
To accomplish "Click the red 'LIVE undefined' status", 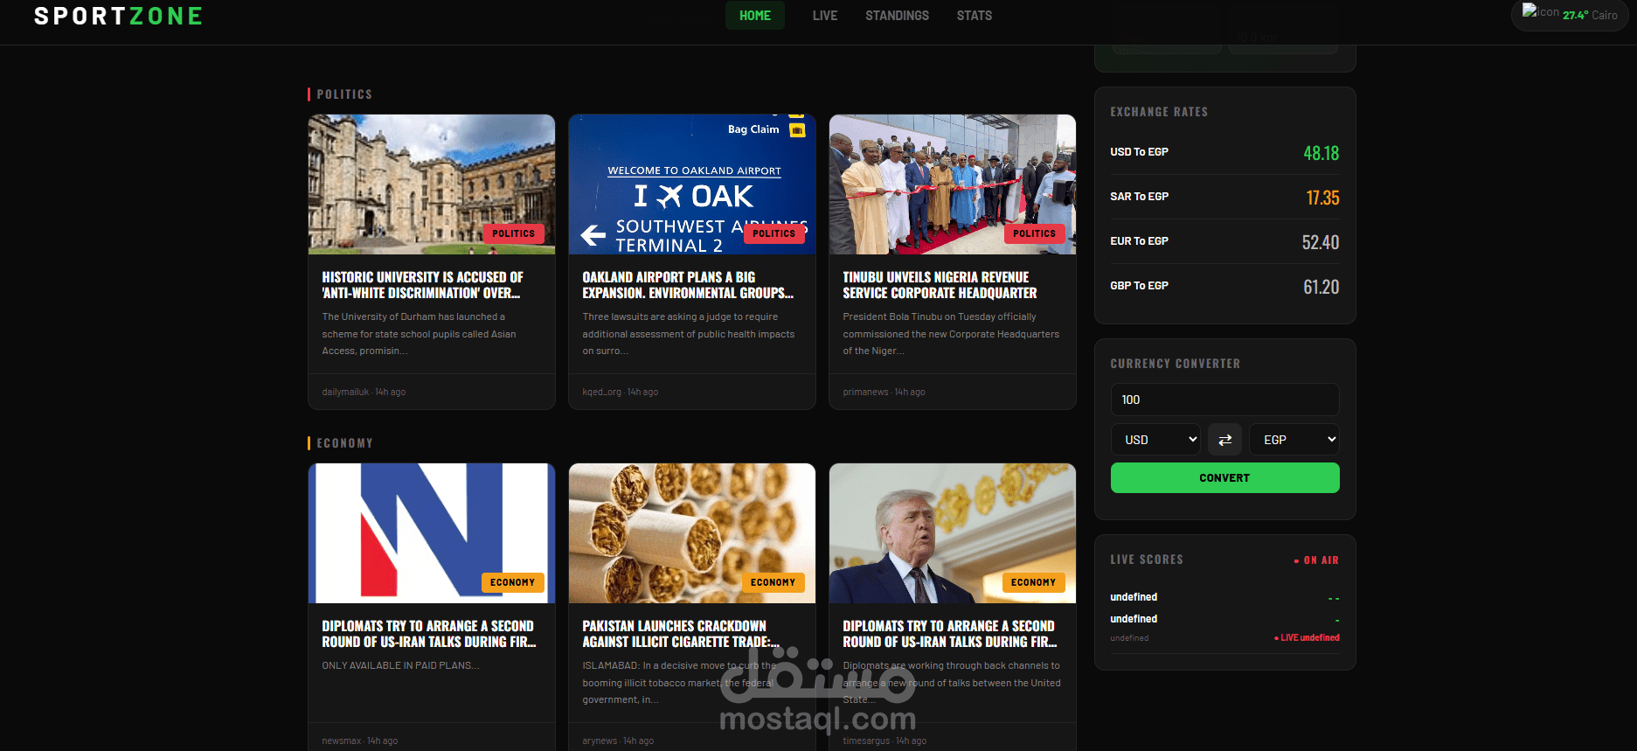I will 1307,638.
